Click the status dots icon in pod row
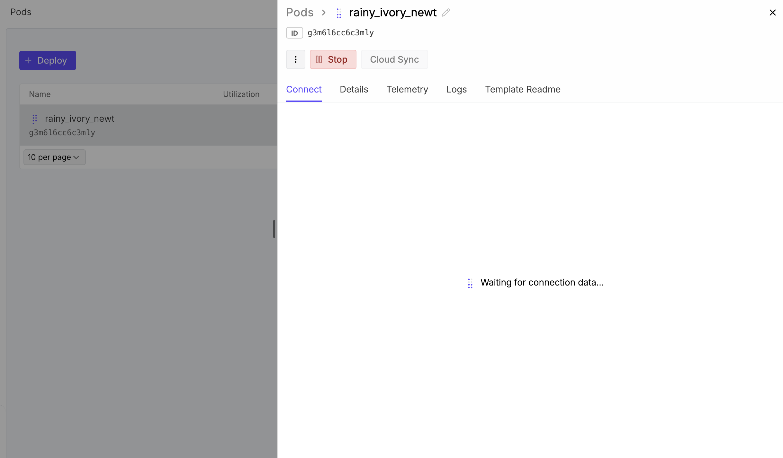The image size is (783, 458). [35, 119]
